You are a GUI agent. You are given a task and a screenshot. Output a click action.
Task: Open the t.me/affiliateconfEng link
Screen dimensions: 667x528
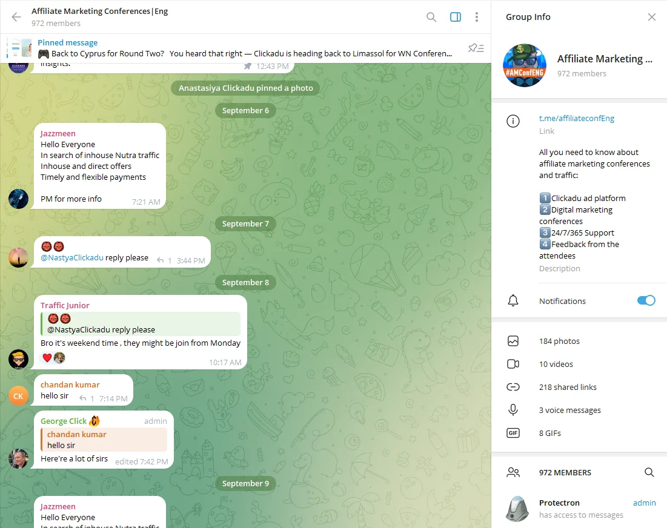[x=576, y=118]
